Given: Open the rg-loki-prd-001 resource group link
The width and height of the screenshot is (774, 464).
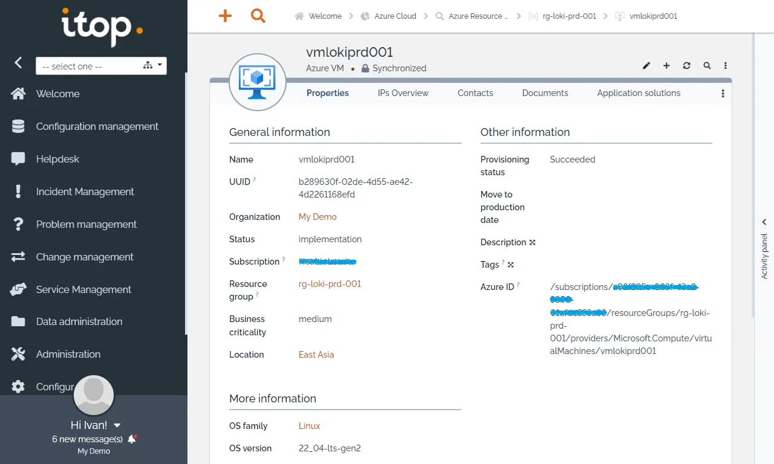Looking at the screenshot, I should coord(330,284).
